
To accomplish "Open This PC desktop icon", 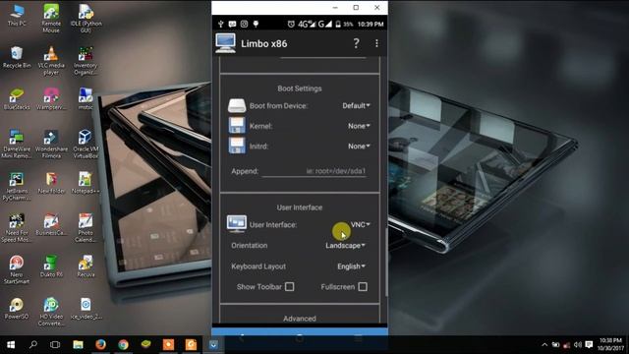I will coord(17,16).
